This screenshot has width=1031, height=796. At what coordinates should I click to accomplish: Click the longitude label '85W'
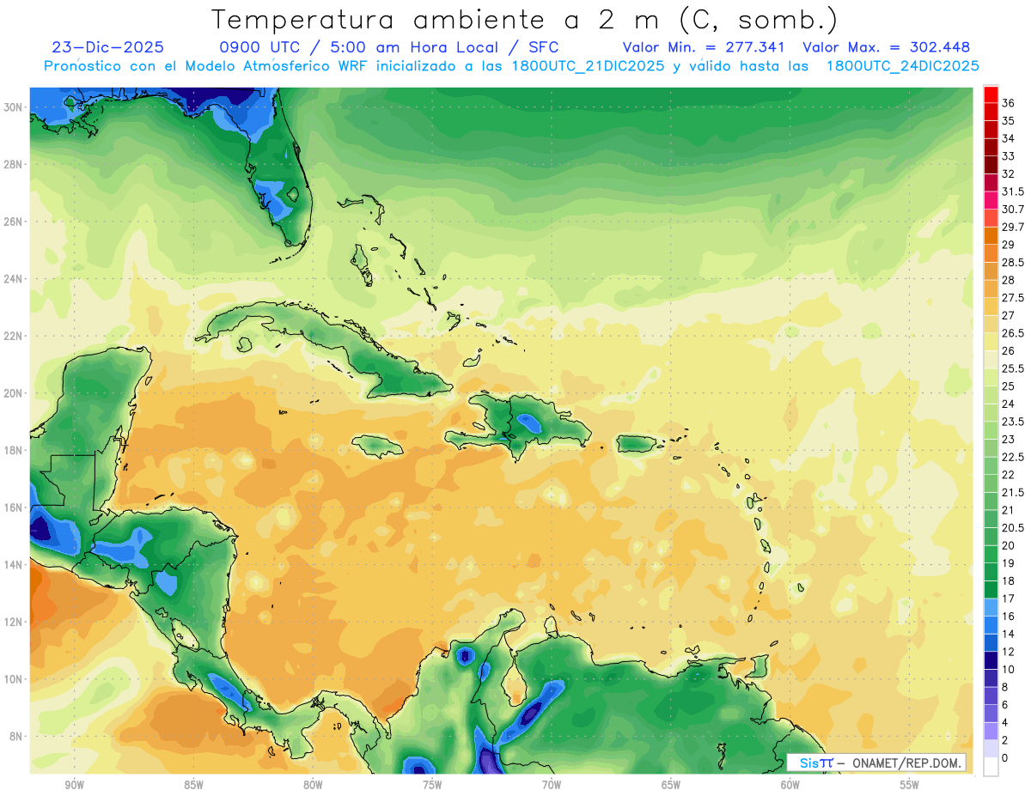click(x=193, y=784)
